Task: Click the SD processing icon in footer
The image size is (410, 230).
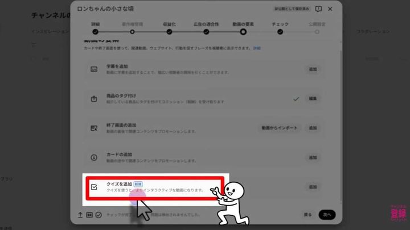Action: (x=89, y=215)
